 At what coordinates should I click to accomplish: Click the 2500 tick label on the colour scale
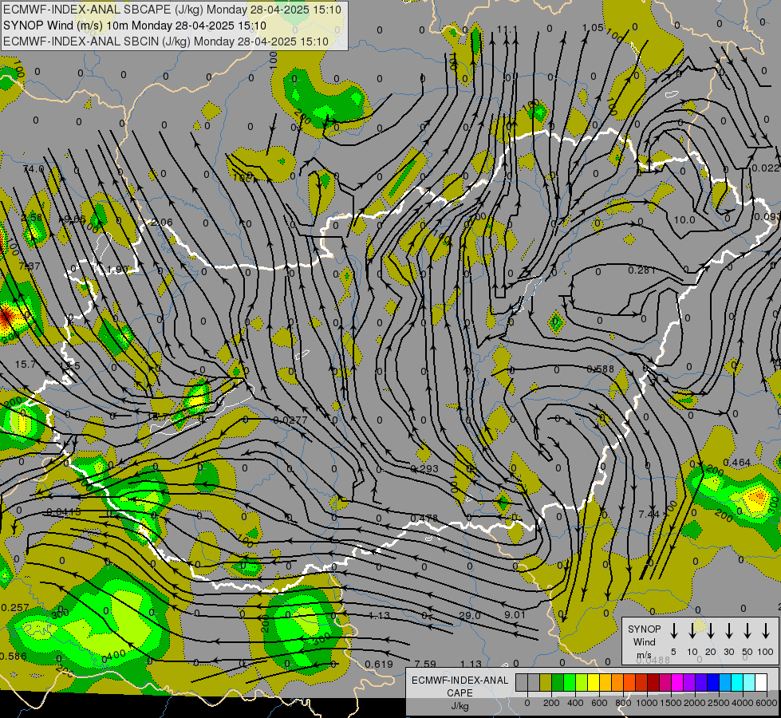pyautogui.click(x=718, y=703)
